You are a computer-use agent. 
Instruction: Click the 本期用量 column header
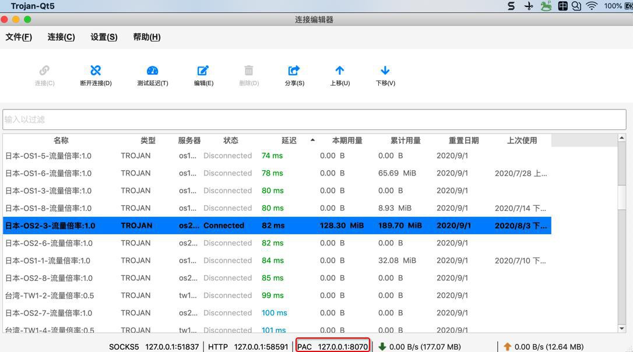pyautogui.click(x=347, y=140)
